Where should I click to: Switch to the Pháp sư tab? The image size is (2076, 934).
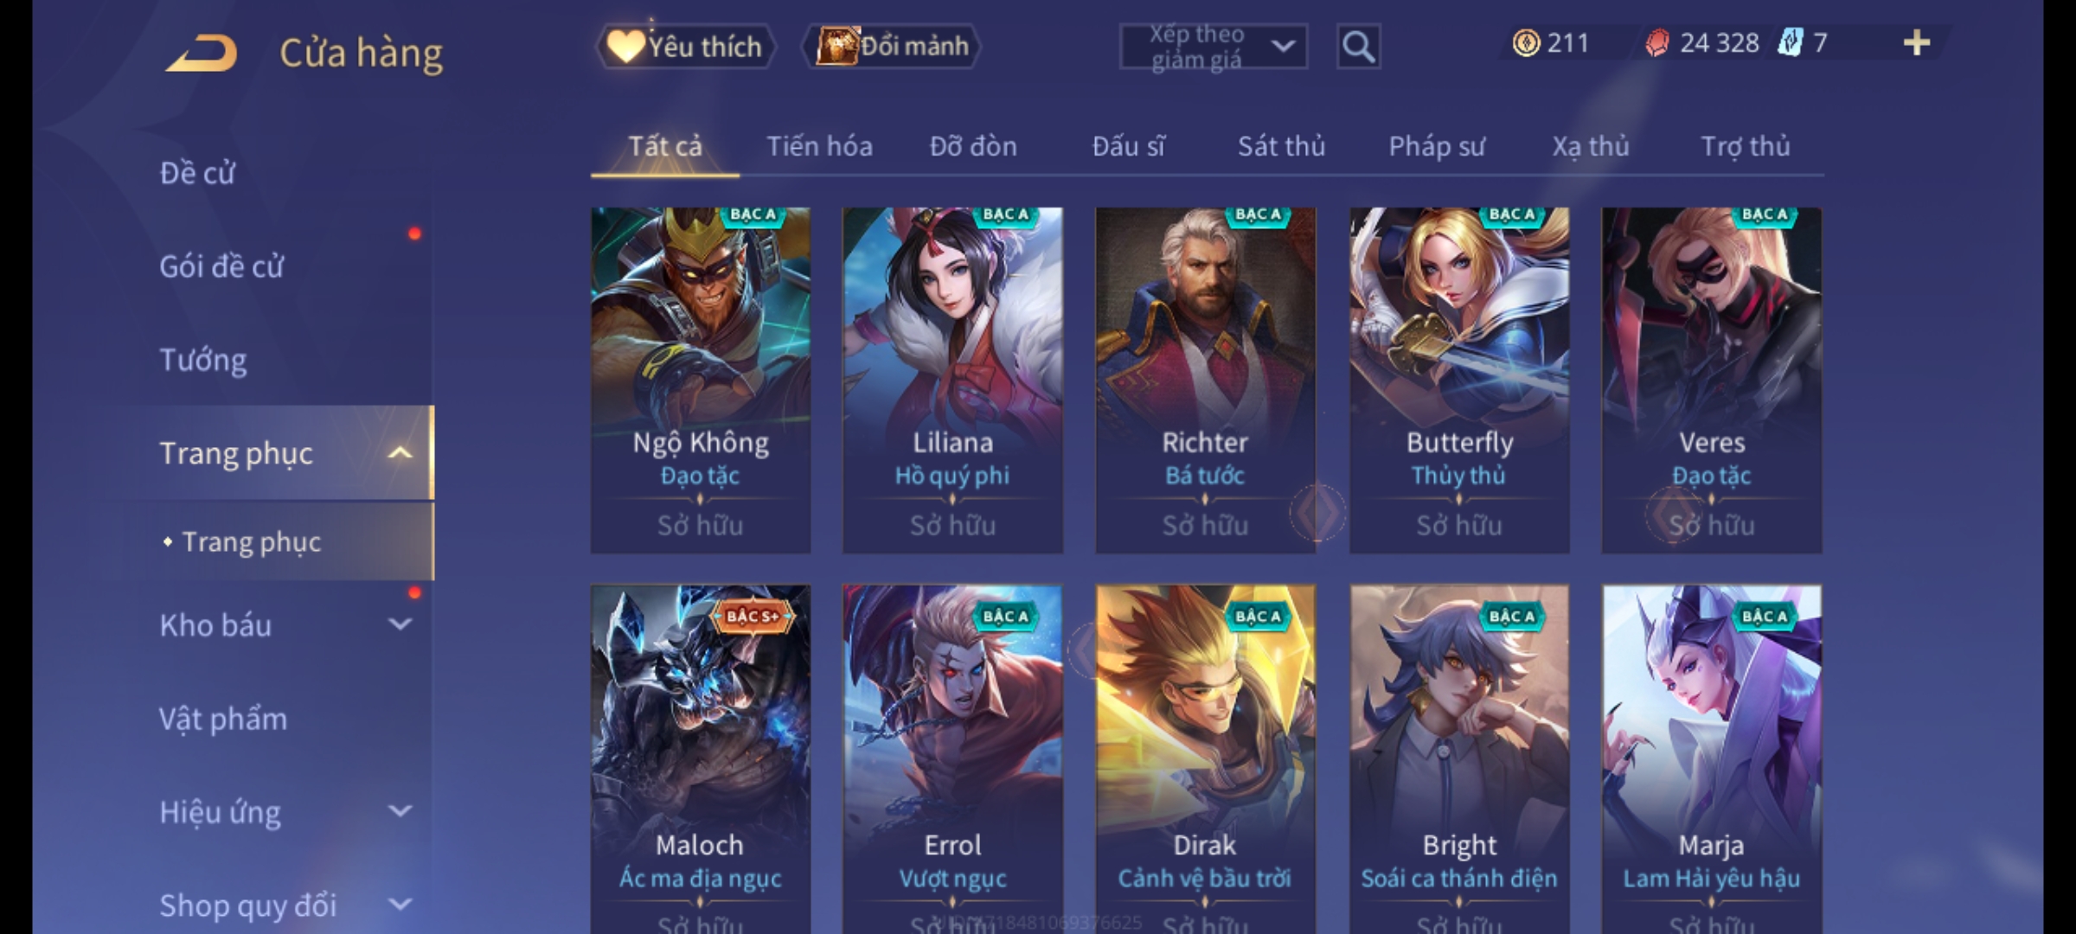pos(1437,146)
